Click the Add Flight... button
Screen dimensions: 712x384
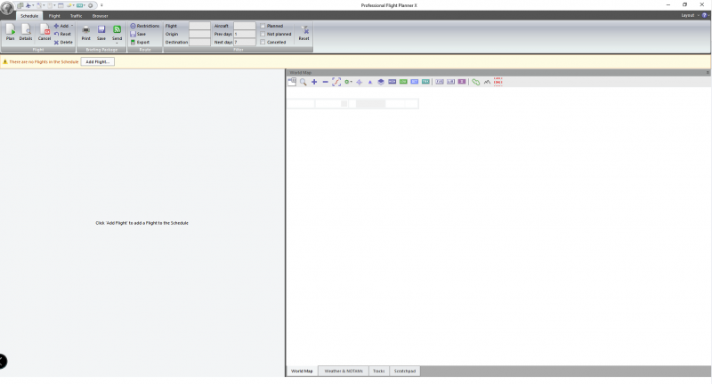pyautogui.click(x=98, y=61)
